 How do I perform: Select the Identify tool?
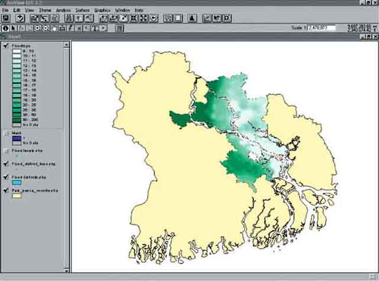point(6,28)
